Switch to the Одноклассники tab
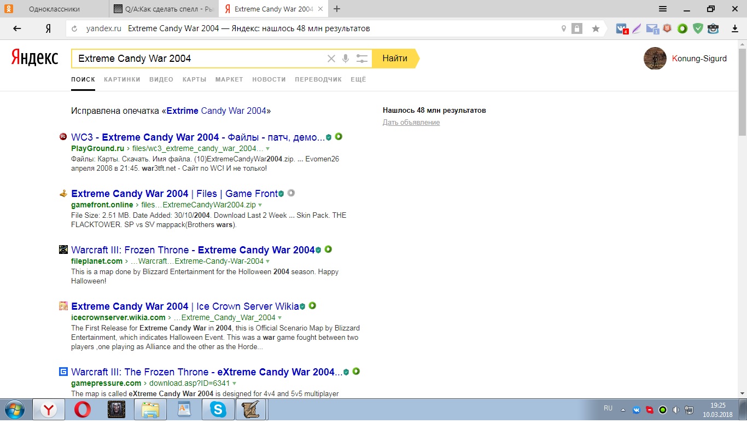Viewport: 747px width, 423px height. (x=54, y=9)
